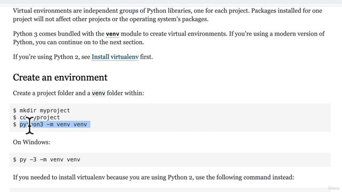342x192 pixels.
Task: Click the "mkdir myproject" command line
Action: (42, 110)
